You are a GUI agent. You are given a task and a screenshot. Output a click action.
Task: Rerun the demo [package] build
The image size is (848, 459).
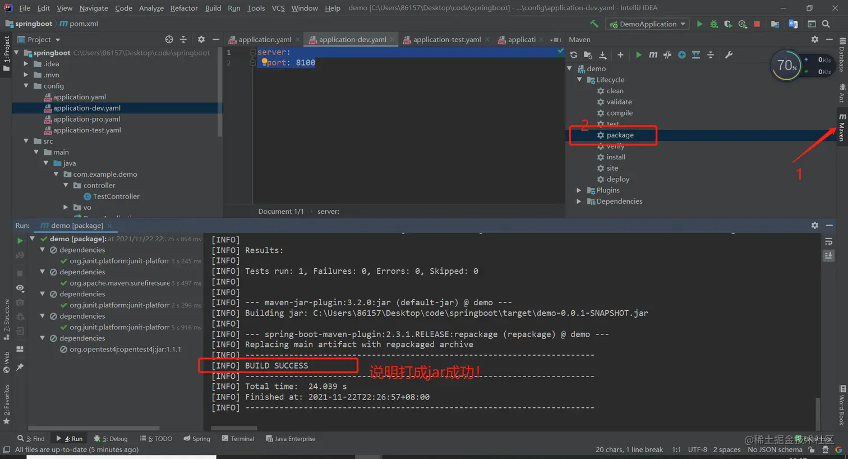(x=20, y=240)
